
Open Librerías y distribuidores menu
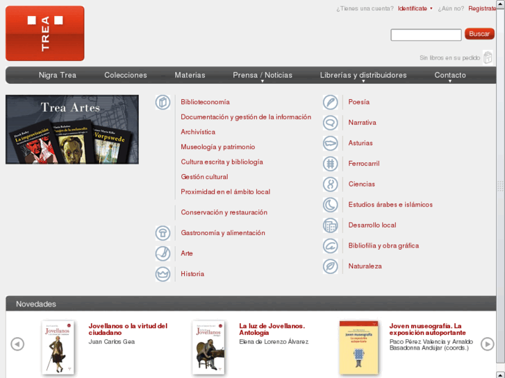click(363, 76)
